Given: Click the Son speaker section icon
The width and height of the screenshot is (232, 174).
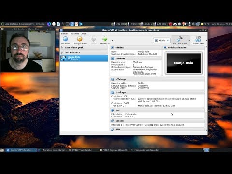Looking at the screenshot, I should click(x=113, y=110).
